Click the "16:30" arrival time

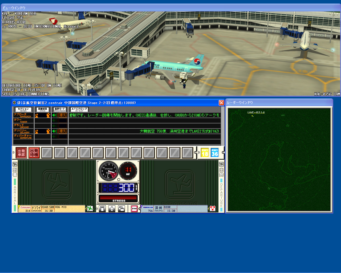coord(48,211)
